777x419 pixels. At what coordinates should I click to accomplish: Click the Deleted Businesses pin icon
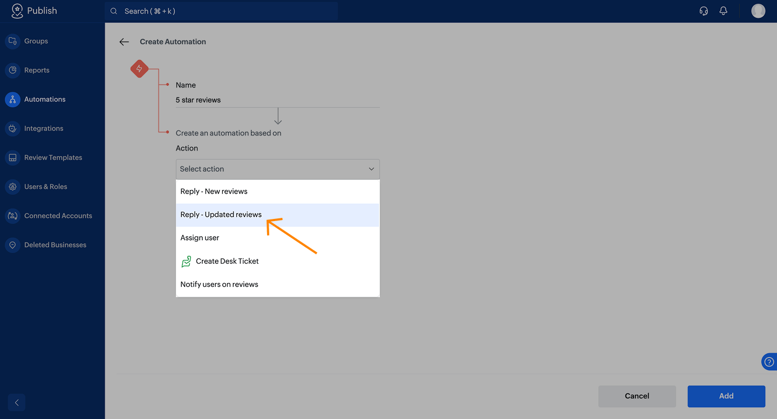(x=12, y=245)
